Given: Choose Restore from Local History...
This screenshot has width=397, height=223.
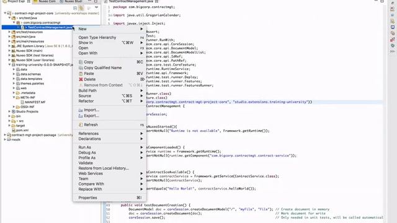Looking at the screenshot, I should click(x=110, y=168).
